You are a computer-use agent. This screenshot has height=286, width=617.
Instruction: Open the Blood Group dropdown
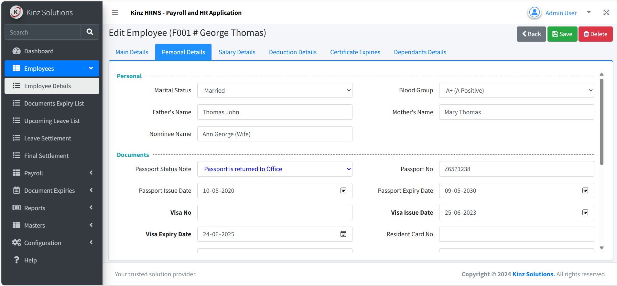point(517,90)
